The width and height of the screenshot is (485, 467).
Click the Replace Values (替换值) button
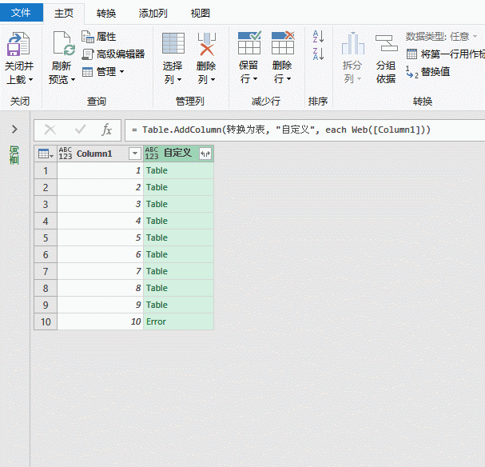427,72
